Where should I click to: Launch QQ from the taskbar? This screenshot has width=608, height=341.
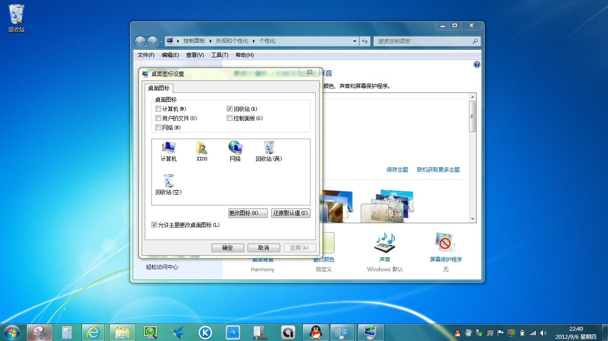(315, 332)
